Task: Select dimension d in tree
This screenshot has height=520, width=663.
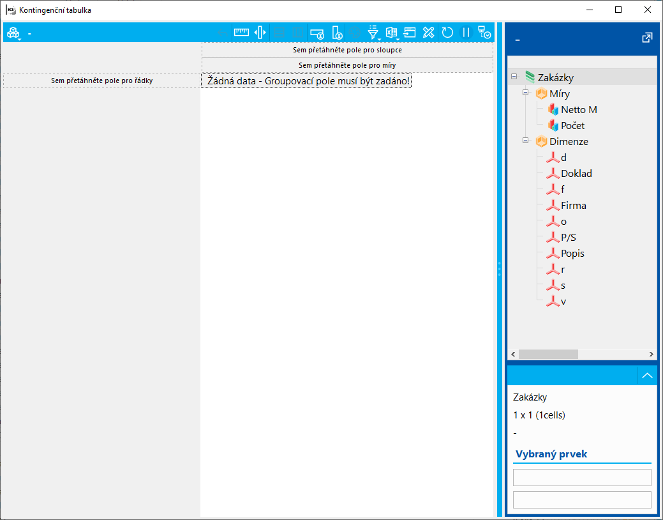Action: (x=563, y=158)
